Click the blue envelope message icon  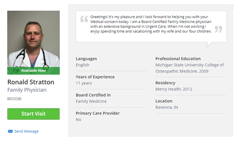(10, 131)
